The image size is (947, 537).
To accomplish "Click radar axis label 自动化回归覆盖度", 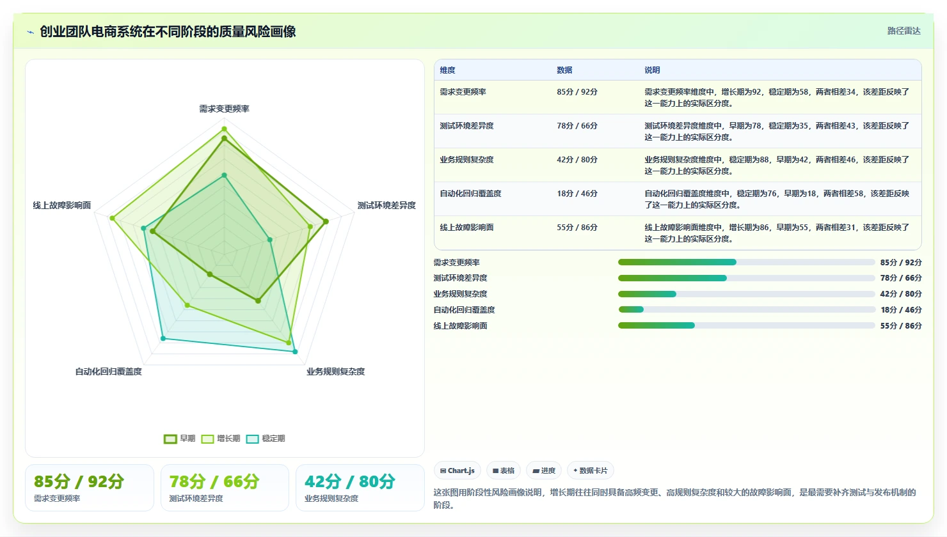I will pos(109,371).
